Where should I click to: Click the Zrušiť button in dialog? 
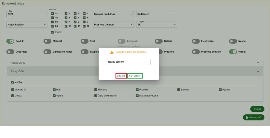pos(121,76)
